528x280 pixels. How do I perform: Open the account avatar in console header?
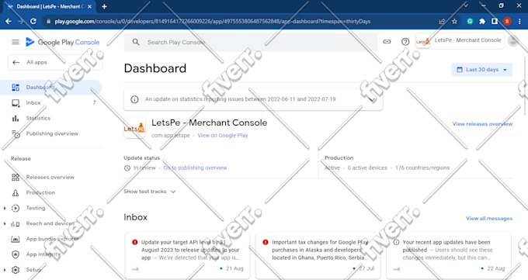tap(513, 41)
